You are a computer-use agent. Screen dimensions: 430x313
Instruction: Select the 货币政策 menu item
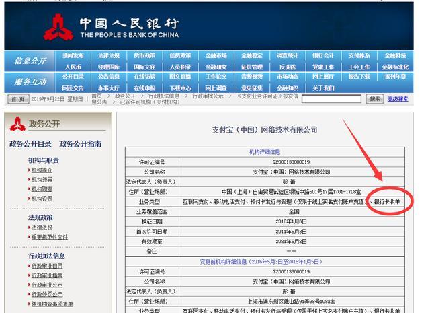144,56
